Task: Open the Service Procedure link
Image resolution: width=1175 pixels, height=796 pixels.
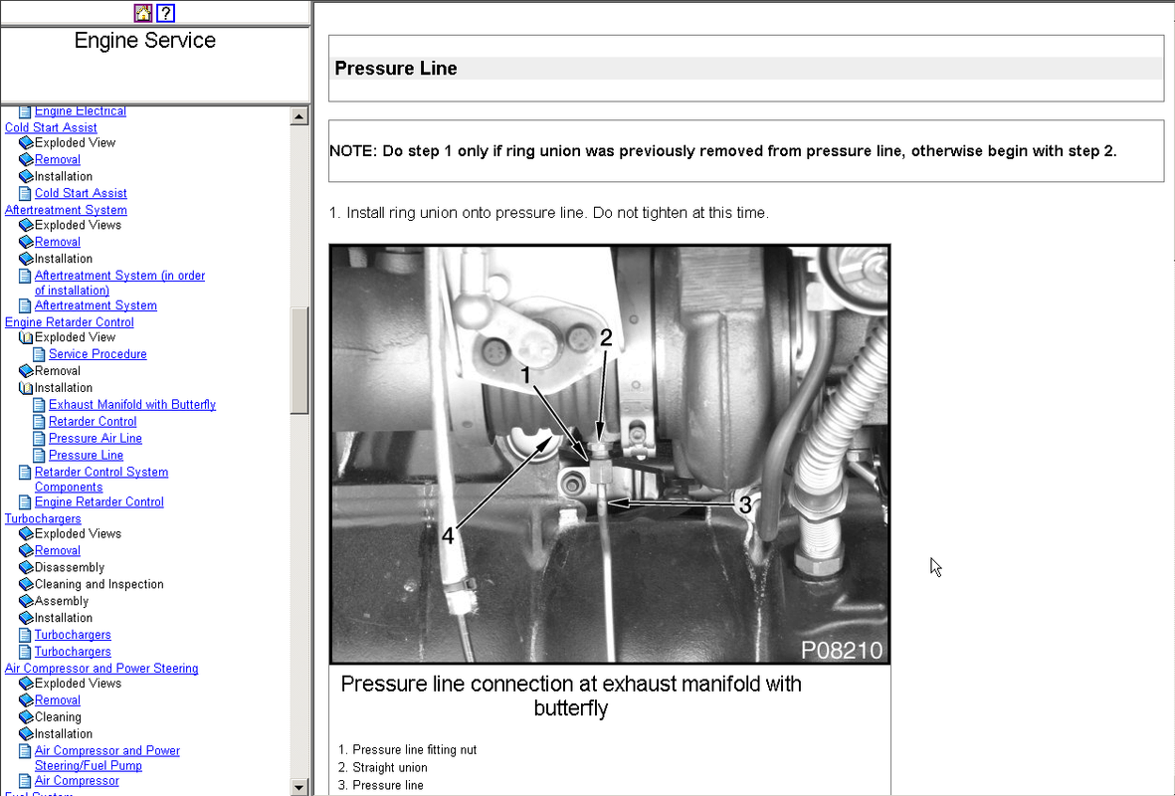Action: 98,354
